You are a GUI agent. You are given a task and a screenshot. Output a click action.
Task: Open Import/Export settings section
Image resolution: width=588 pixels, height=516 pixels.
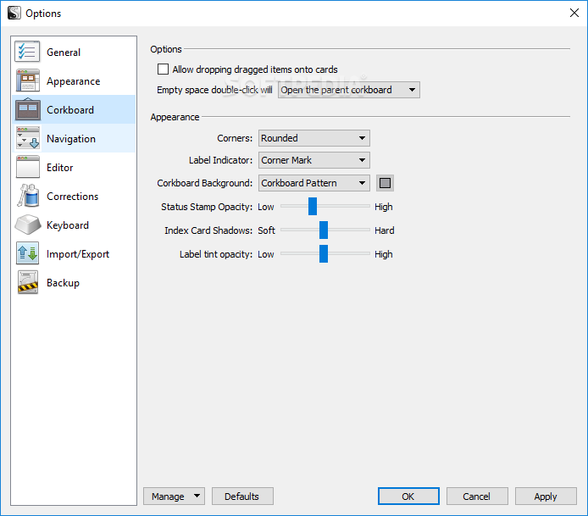(74, 254)
